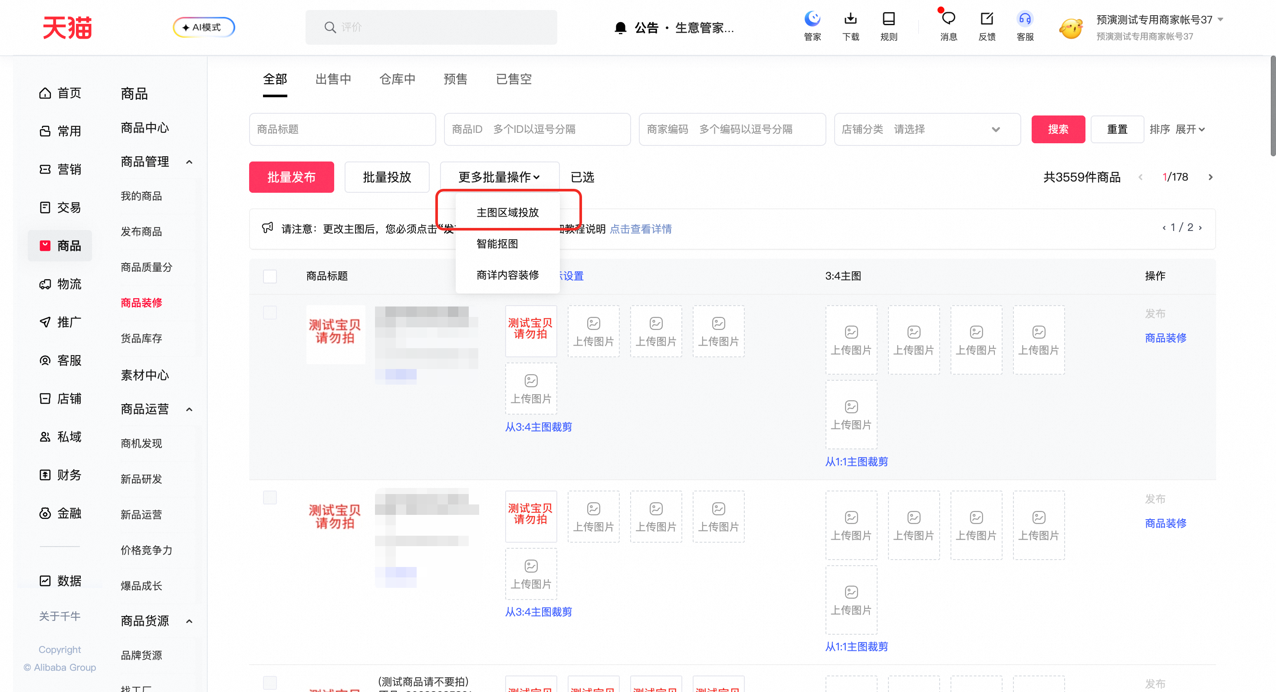Image resolution: width=1276 pixels, height=692 pixels.
Task: Click the 反馈 feedback icon
Action: pyautogui.click(x=987, y=19)
